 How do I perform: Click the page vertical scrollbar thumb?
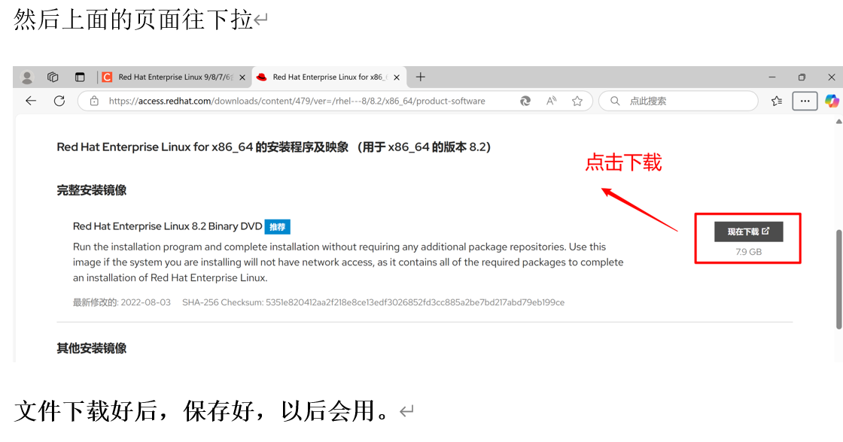(x=838, y=279)
